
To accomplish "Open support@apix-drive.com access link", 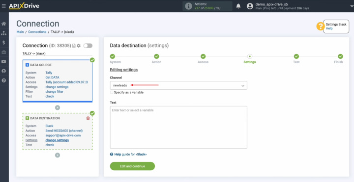I will pos(63,135).
